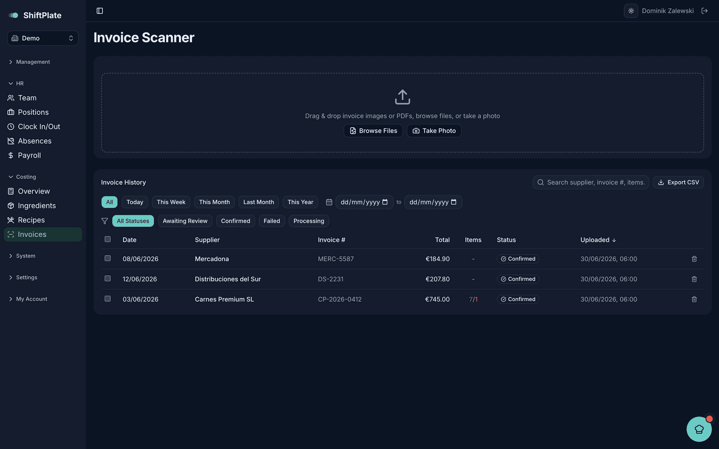Delete the Distribuciones del Sur invoice
This screenshot has width=719, height=449.
point(694,279)
